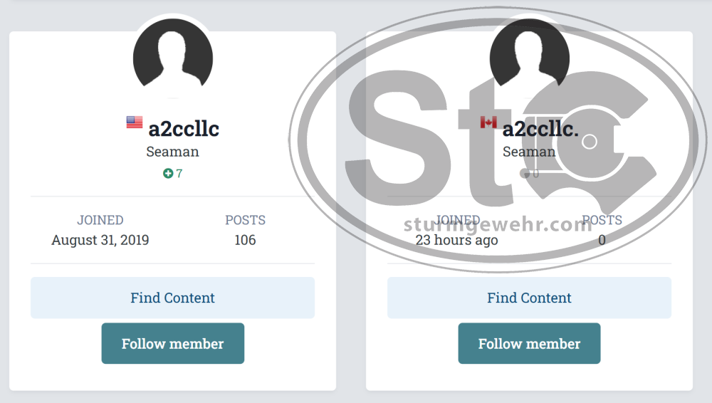Follow the member who joined August 31, 2019

click(x=172, y=343)
